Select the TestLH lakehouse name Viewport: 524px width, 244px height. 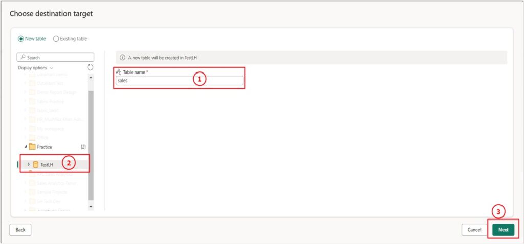tap(47, 165)
